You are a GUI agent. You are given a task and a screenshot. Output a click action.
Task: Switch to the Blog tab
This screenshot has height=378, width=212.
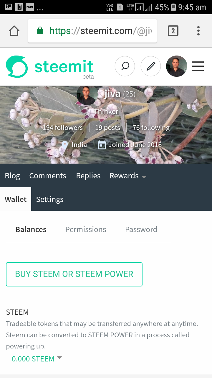click(x=12, y=176)
